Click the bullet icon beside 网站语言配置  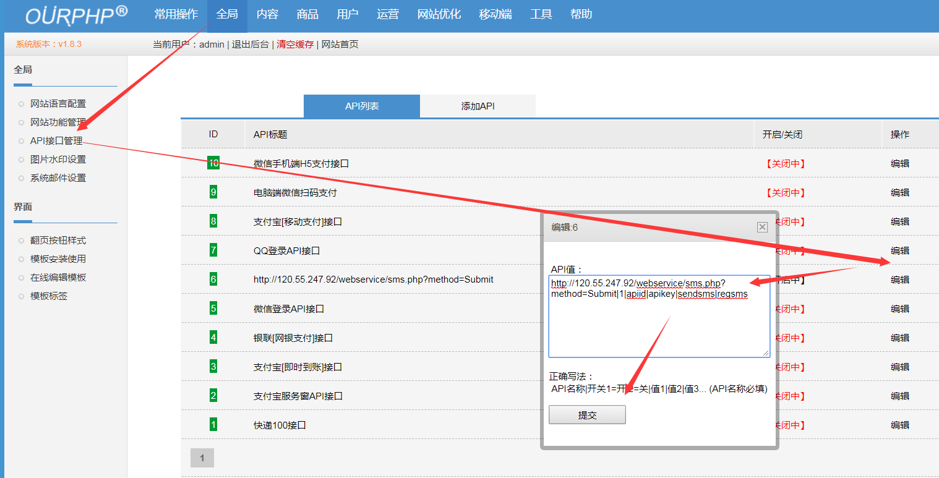point(22,104)
